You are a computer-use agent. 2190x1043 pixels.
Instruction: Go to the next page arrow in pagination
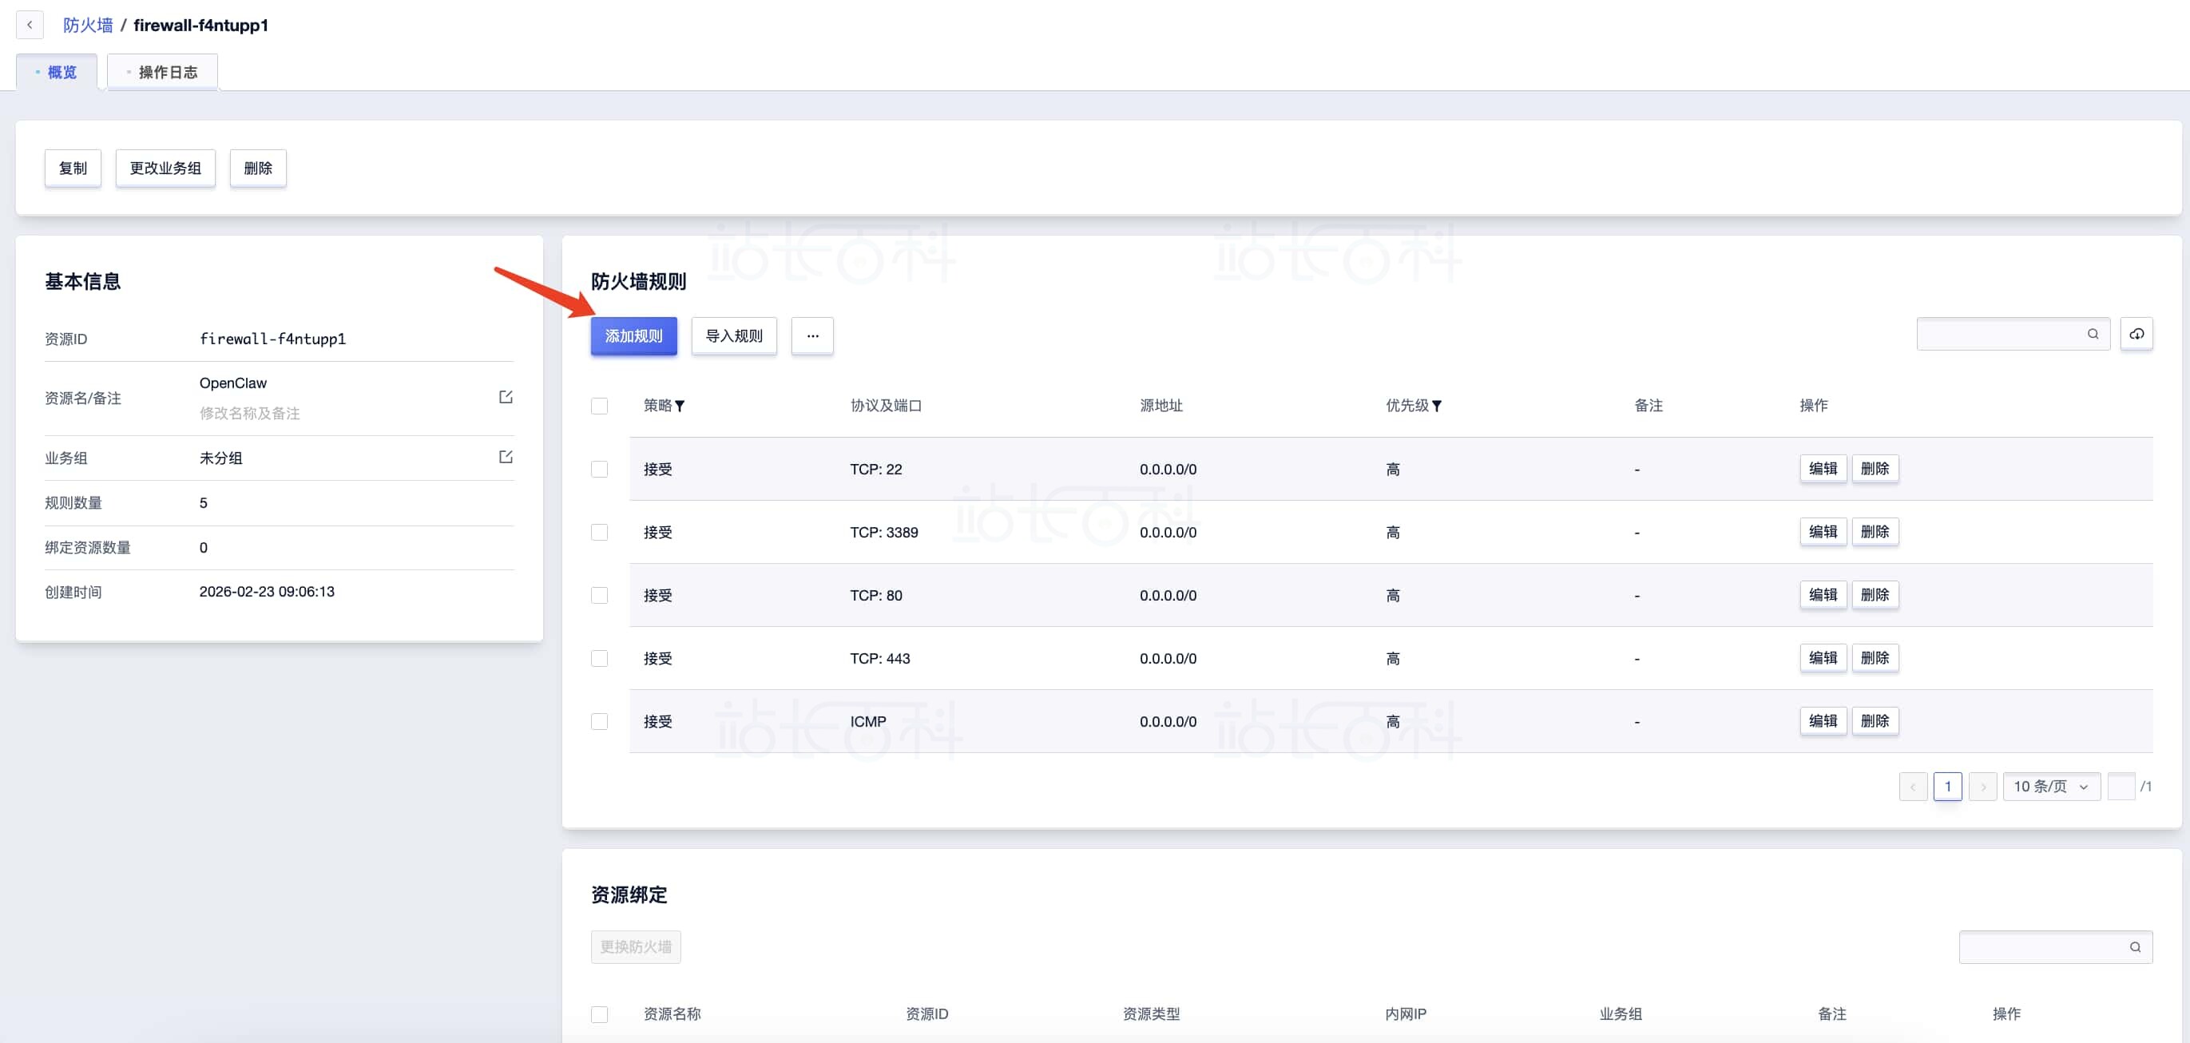pos(1982,787)
